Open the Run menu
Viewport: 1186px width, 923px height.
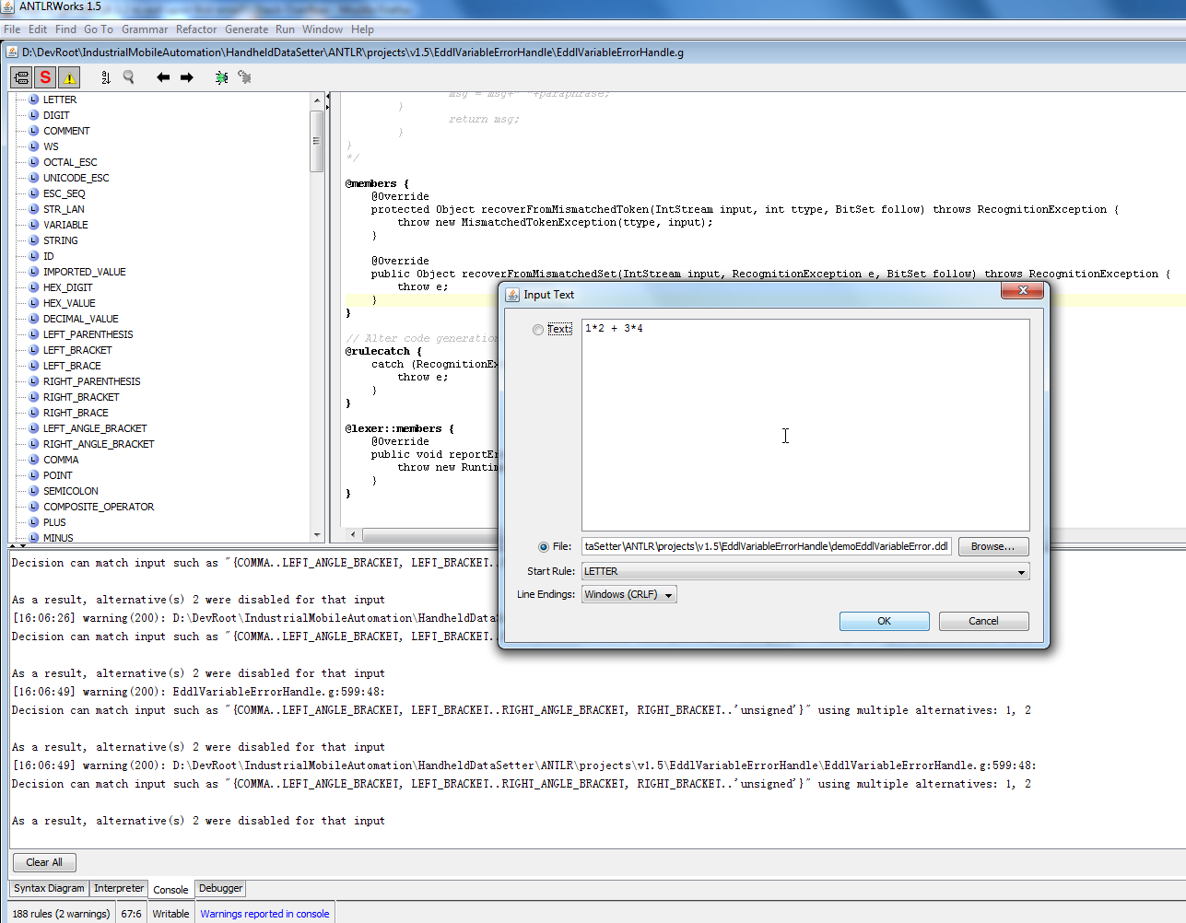[x=286, y=29]
